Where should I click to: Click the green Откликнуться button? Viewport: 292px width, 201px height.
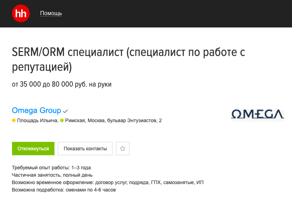[33, 149]
